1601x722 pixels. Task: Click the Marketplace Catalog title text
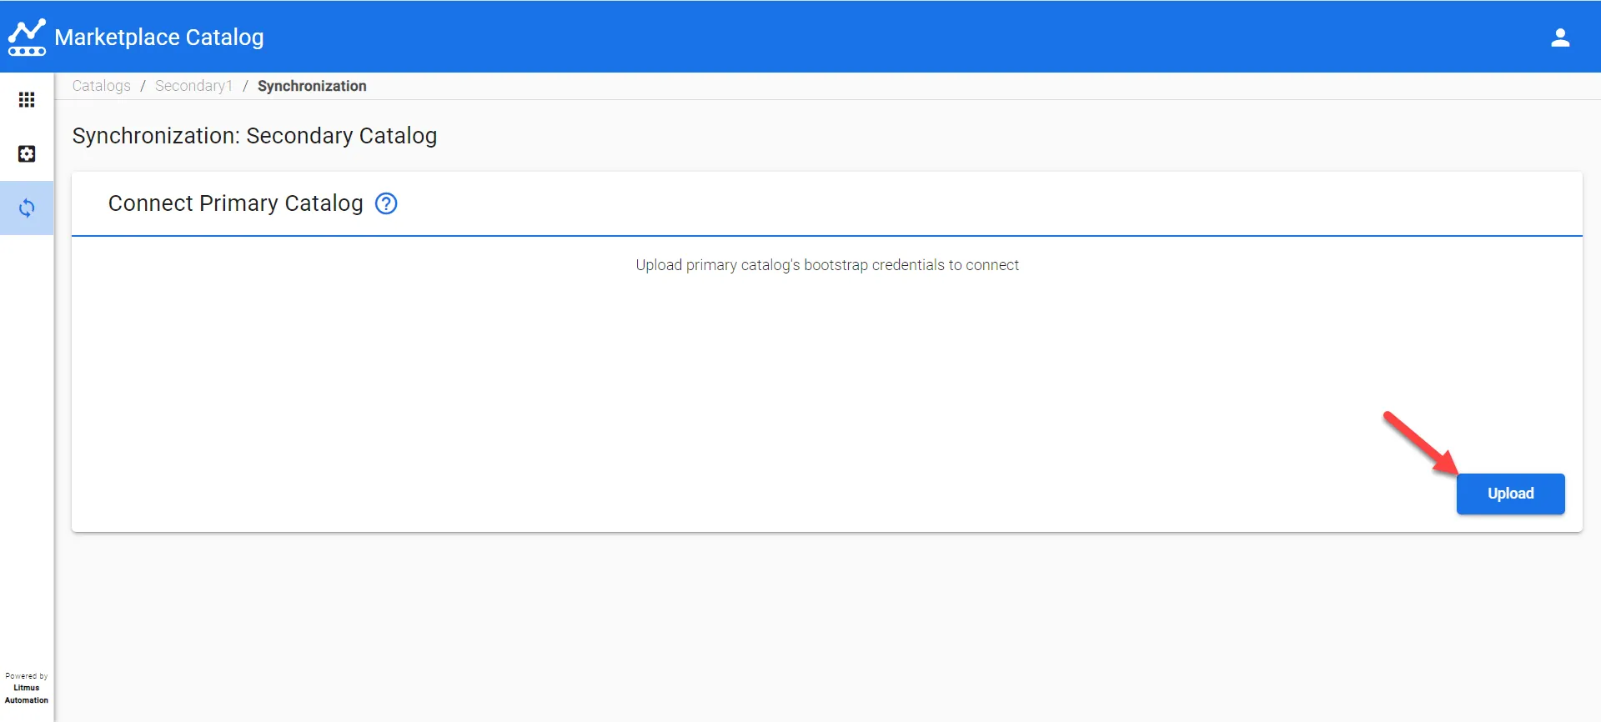click(159, 38)
